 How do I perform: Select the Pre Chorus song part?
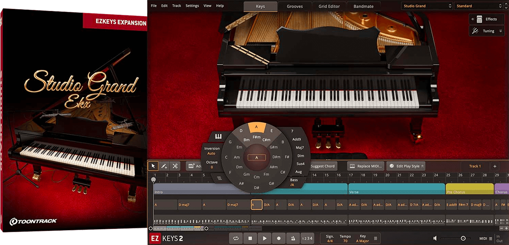(x=469, y=189)
